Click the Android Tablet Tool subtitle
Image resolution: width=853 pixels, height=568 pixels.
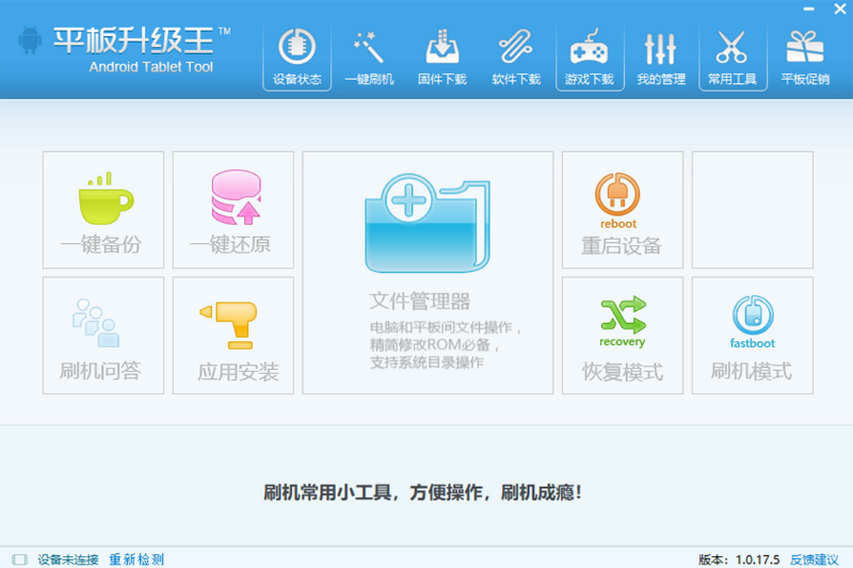click(151, 67)
